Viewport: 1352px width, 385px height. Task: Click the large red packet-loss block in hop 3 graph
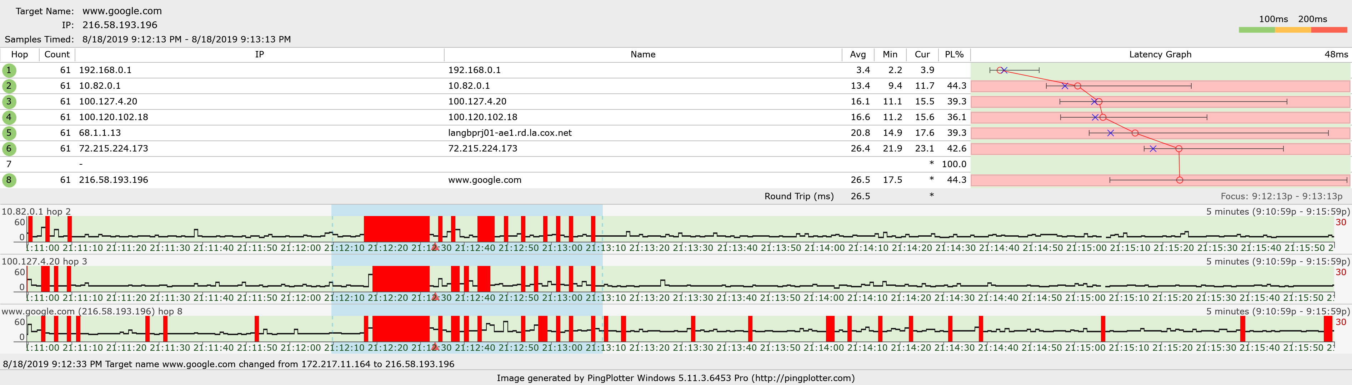tap(400, 279)
